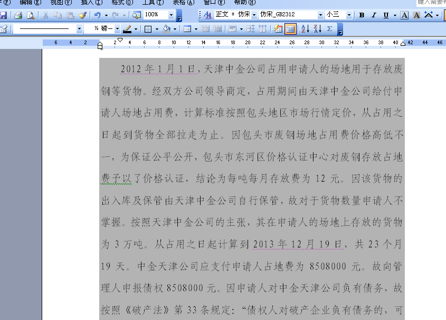Print the document using the printer icon

[18, 15]
